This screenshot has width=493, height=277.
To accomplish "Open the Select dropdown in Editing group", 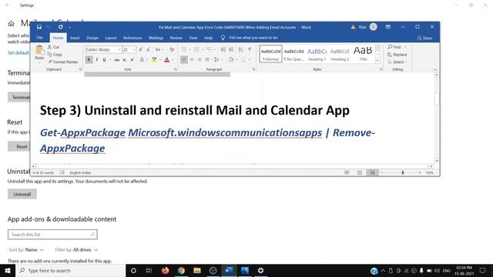I will (397, 62).
